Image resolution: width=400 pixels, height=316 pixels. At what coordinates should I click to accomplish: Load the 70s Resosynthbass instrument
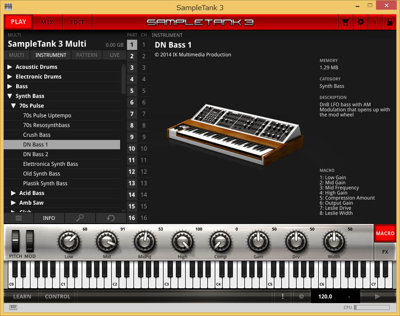62,125
